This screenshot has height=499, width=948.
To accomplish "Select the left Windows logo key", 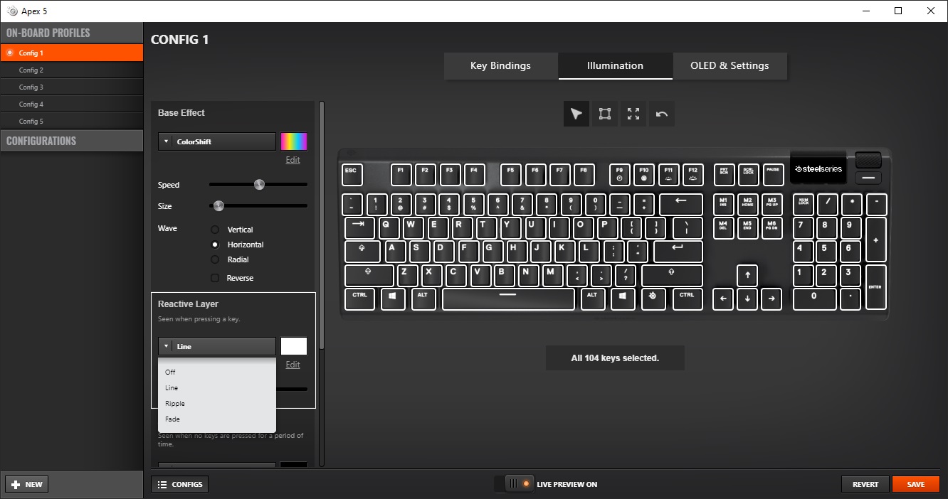I will coord(393,299).
